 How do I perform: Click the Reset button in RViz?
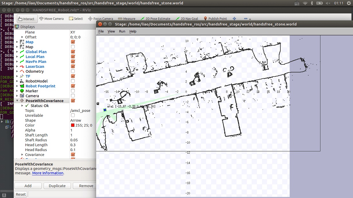21,194
